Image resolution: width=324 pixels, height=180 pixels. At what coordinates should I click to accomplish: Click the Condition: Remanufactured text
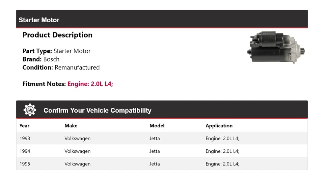[61, 68]
